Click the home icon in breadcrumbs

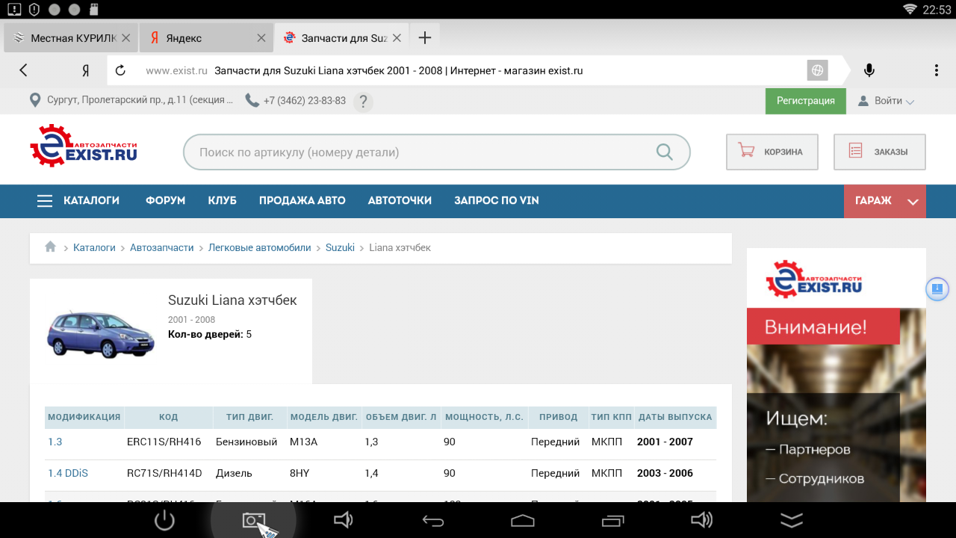point(50,247)
